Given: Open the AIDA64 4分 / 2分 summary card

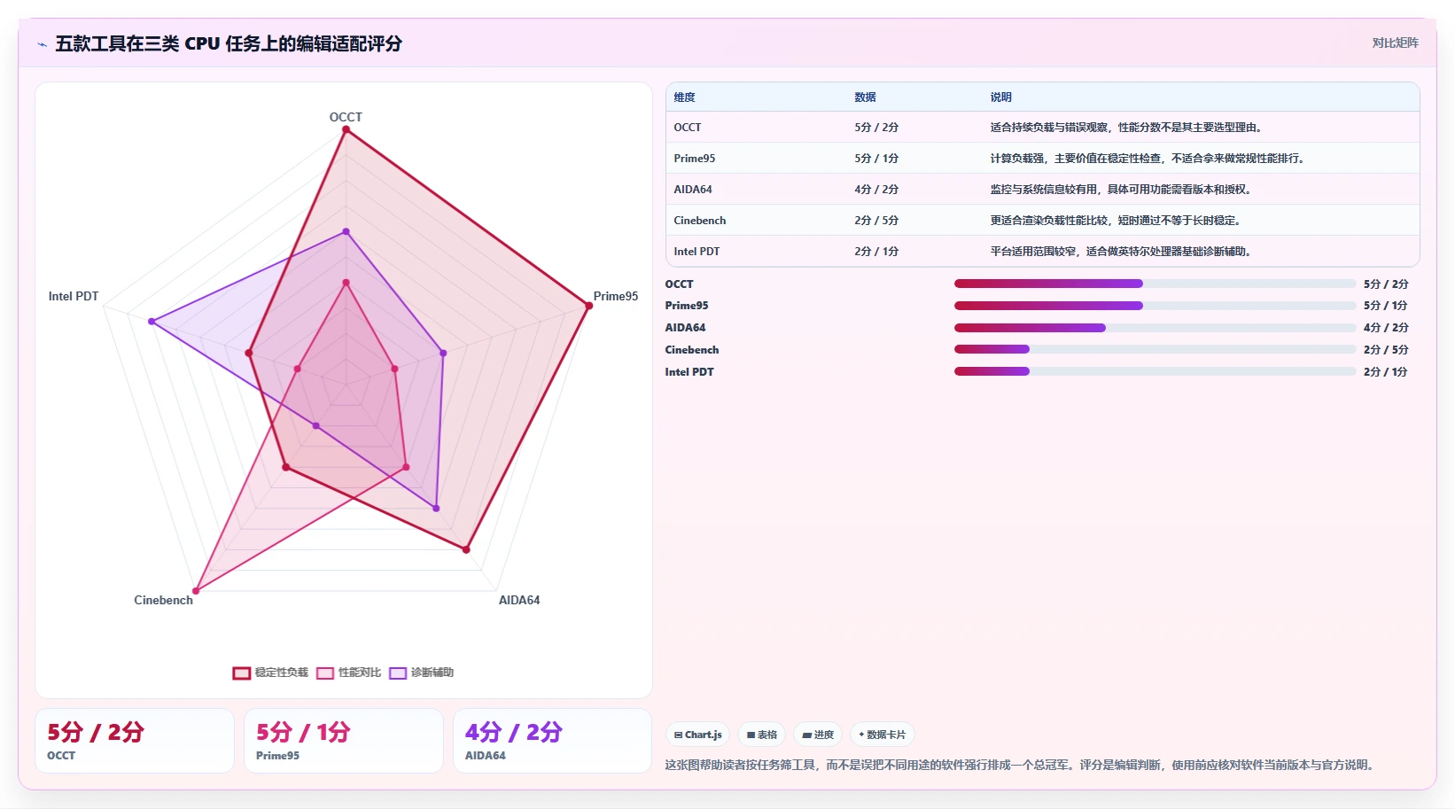Looking at the screenshot, I should 553,741.
